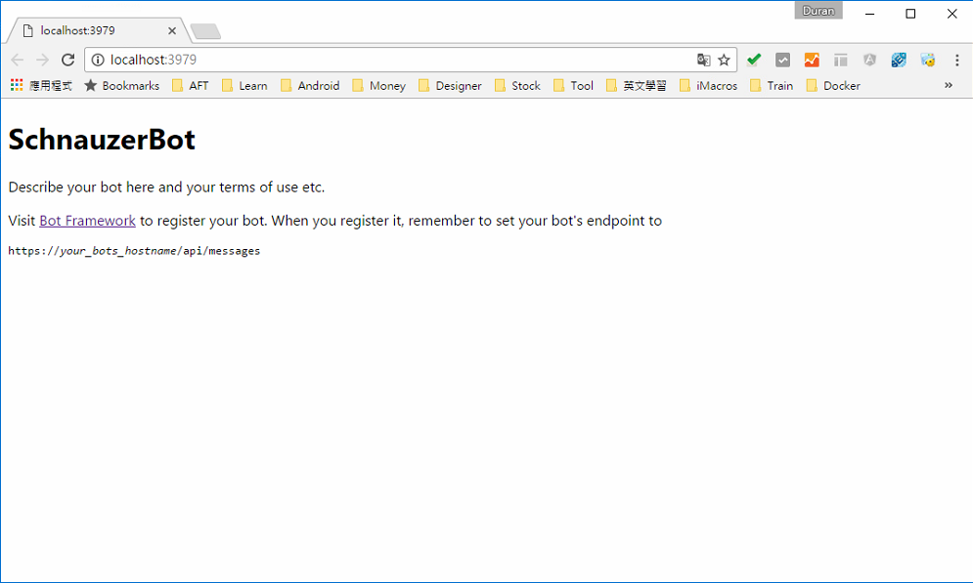Go forward with the forward arrow
The image size is (973, 583).
[42, 60]
